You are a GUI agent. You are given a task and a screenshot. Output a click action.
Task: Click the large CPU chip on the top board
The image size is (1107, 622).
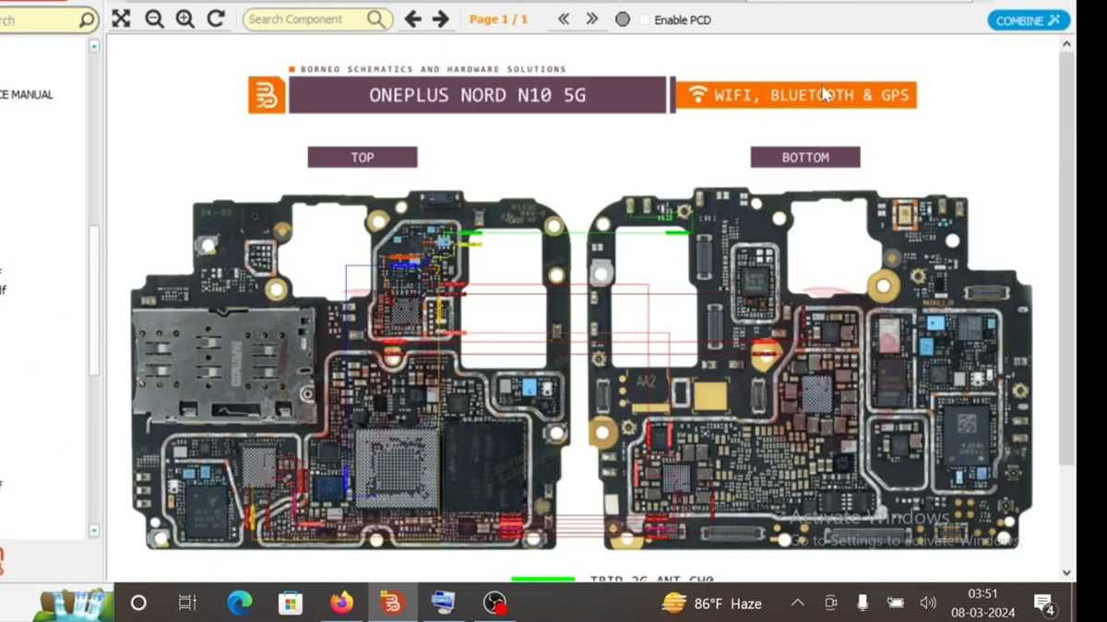point(397,468)
